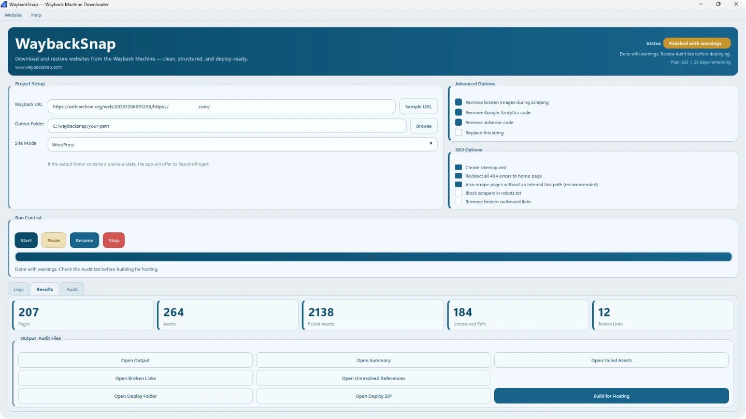Viewport: 746px width, 419px height.
Task: Switch to the Logs tab
Action: point(19,289)
